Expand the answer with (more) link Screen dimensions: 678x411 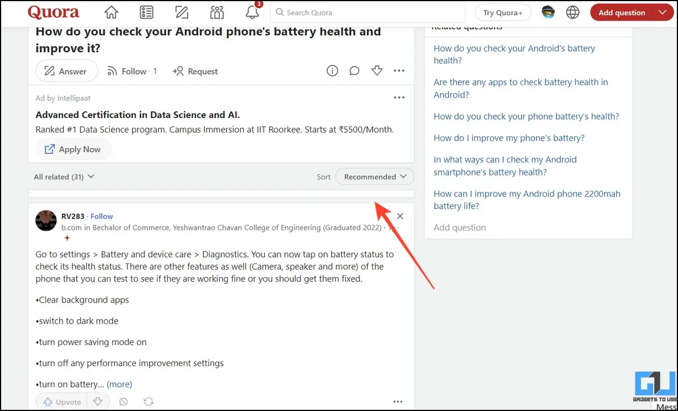(x=119, y=384)
